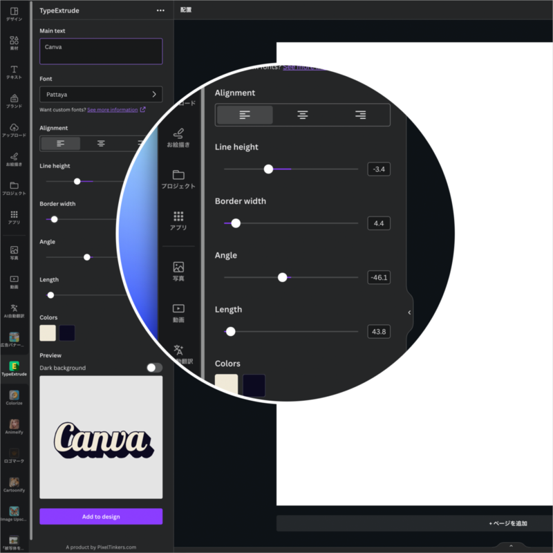The width and height of the screenshot is (553, 553).
Task: Open the Animeify app
Action: coord(14,427)
